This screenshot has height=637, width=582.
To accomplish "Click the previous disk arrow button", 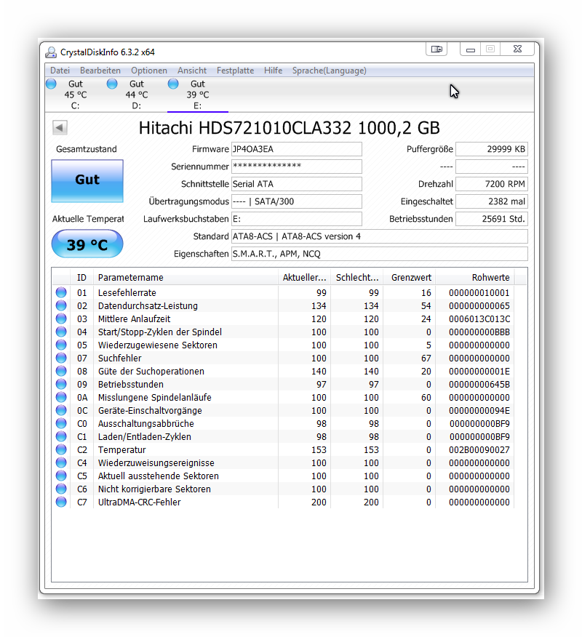I will point(60,127).
